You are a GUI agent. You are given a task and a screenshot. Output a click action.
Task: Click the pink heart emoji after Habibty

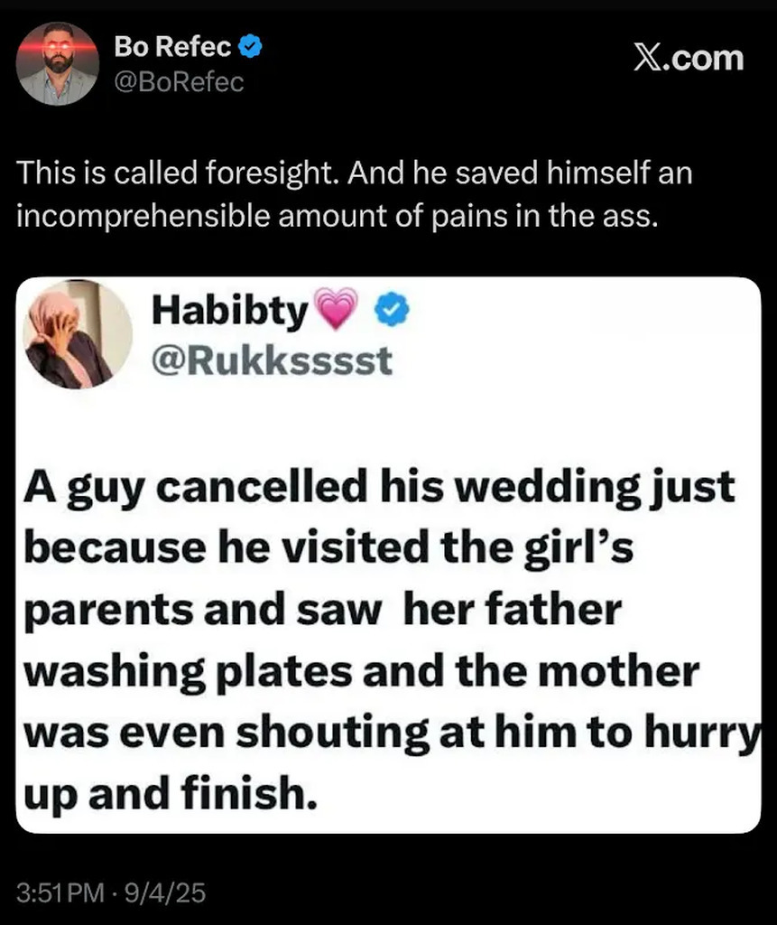pyautogui.click(x=340, y=311)
